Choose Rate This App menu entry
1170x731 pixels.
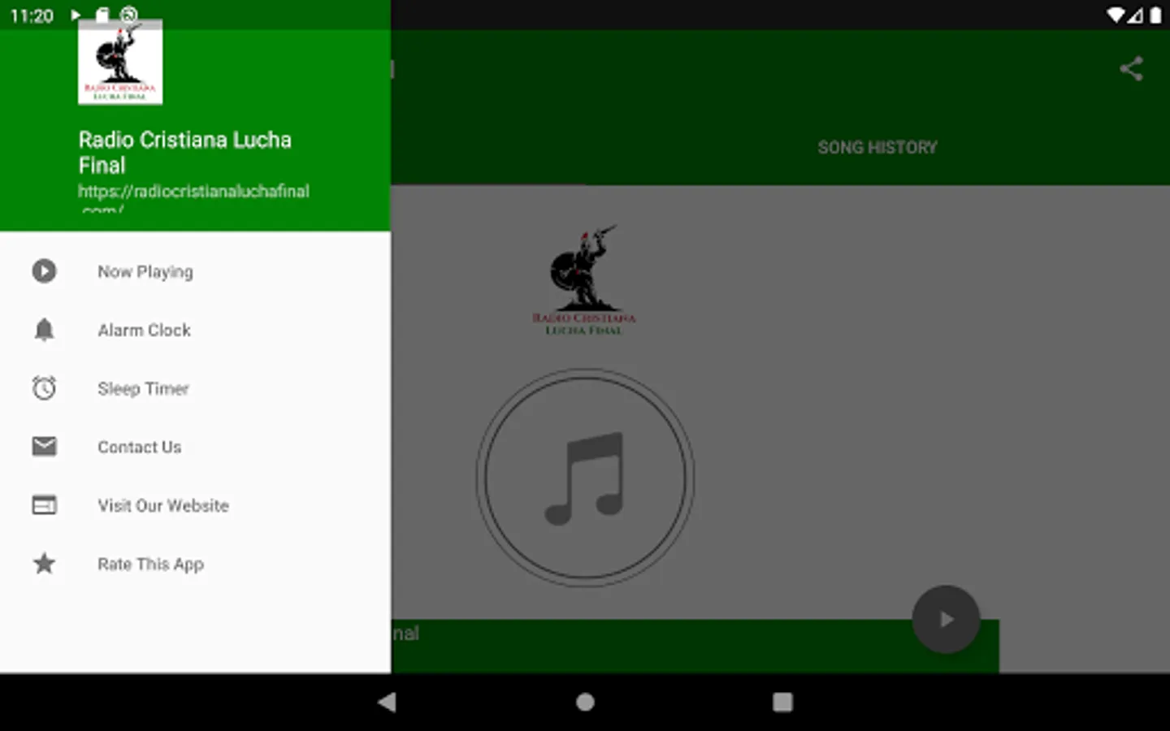[x=195, y=564]
